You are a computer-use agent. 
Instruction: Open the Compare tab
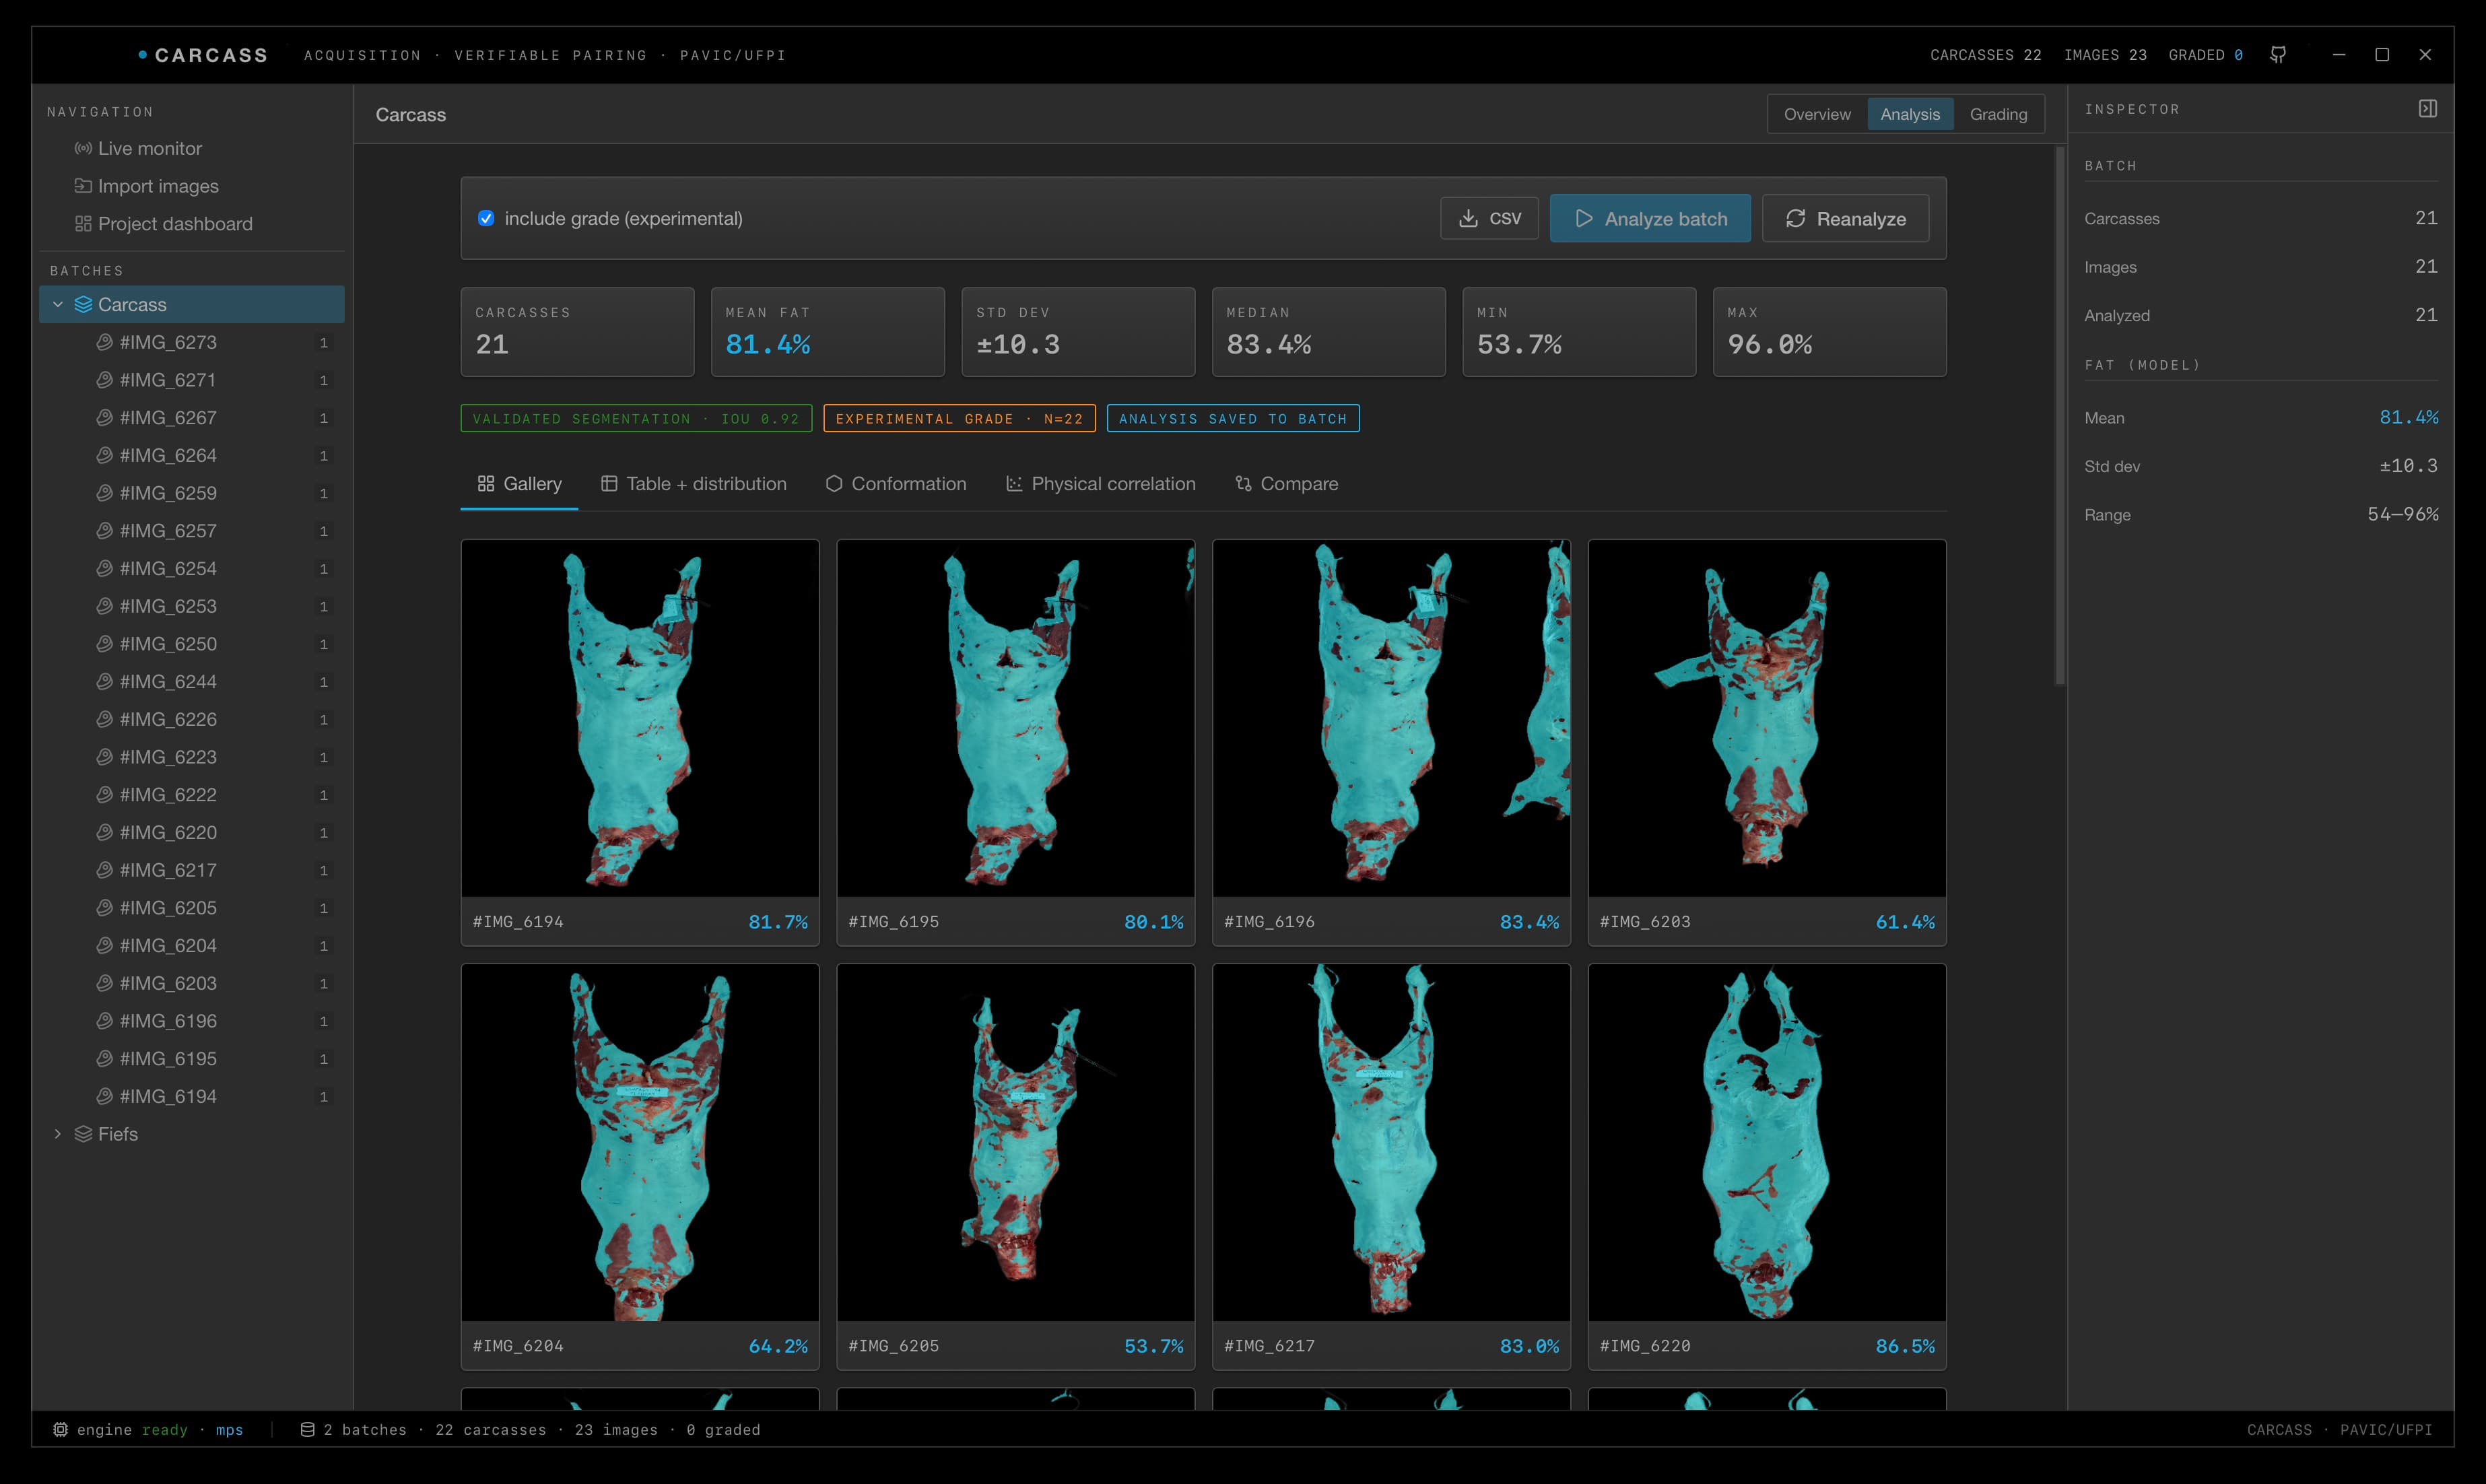click(1287, 484)
